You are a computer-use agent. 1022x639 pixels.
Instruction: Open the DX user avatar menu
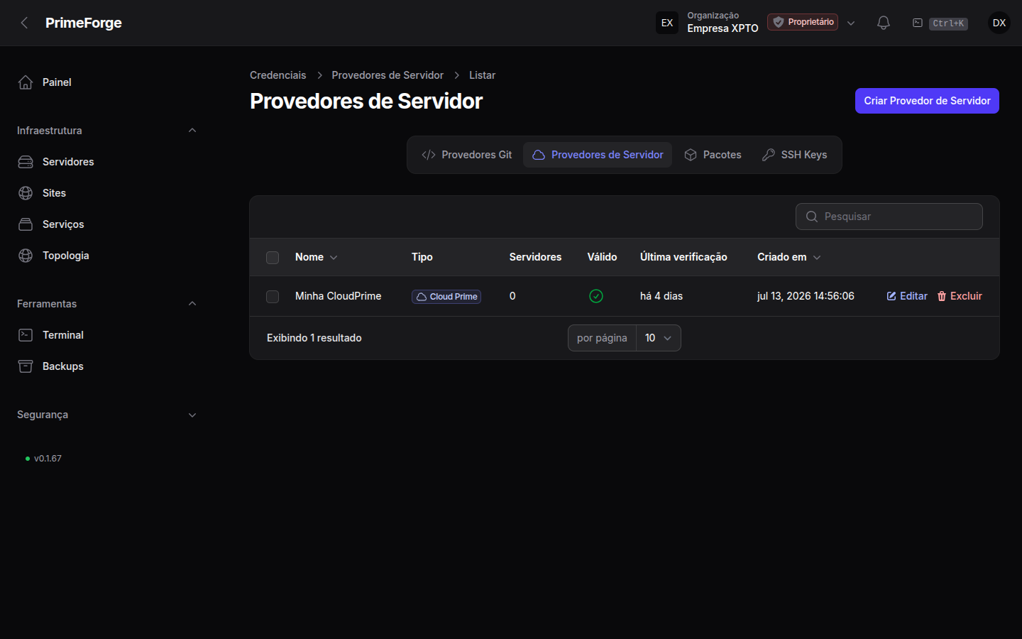click(999, 23)
